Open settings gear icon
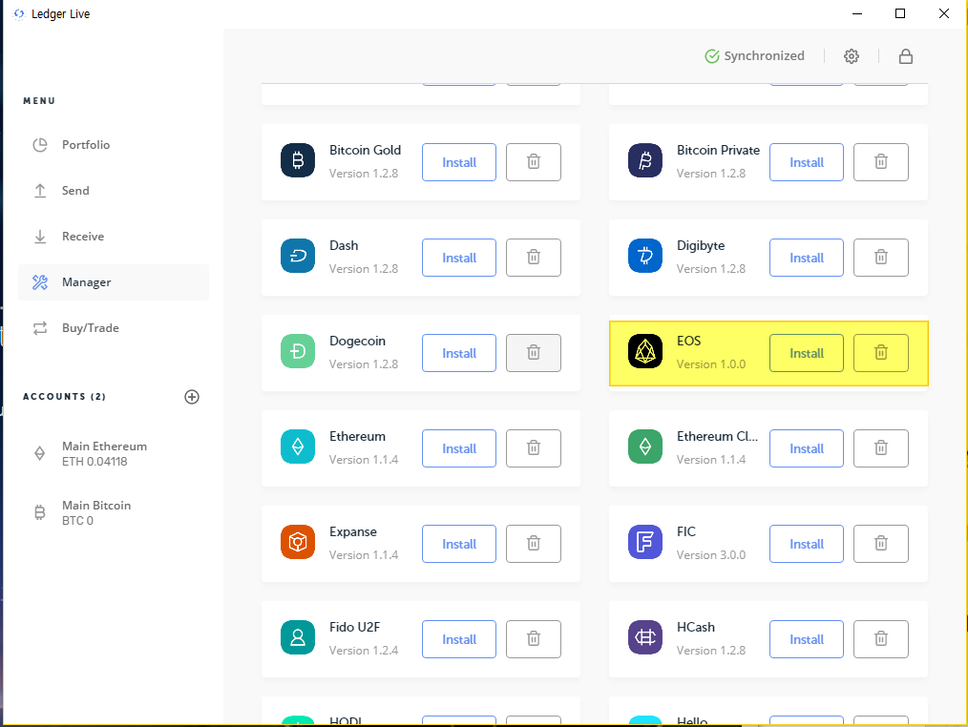The image size is (968, 727). tap(852, 56)
